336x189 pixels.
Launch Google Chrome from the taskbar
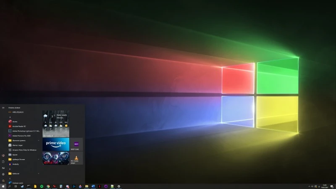(x=48, y=186)
